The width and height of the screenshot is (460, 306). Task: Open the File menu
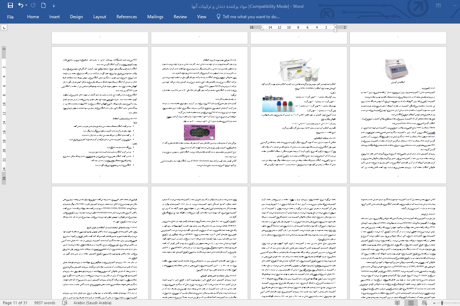pos(10,17)
